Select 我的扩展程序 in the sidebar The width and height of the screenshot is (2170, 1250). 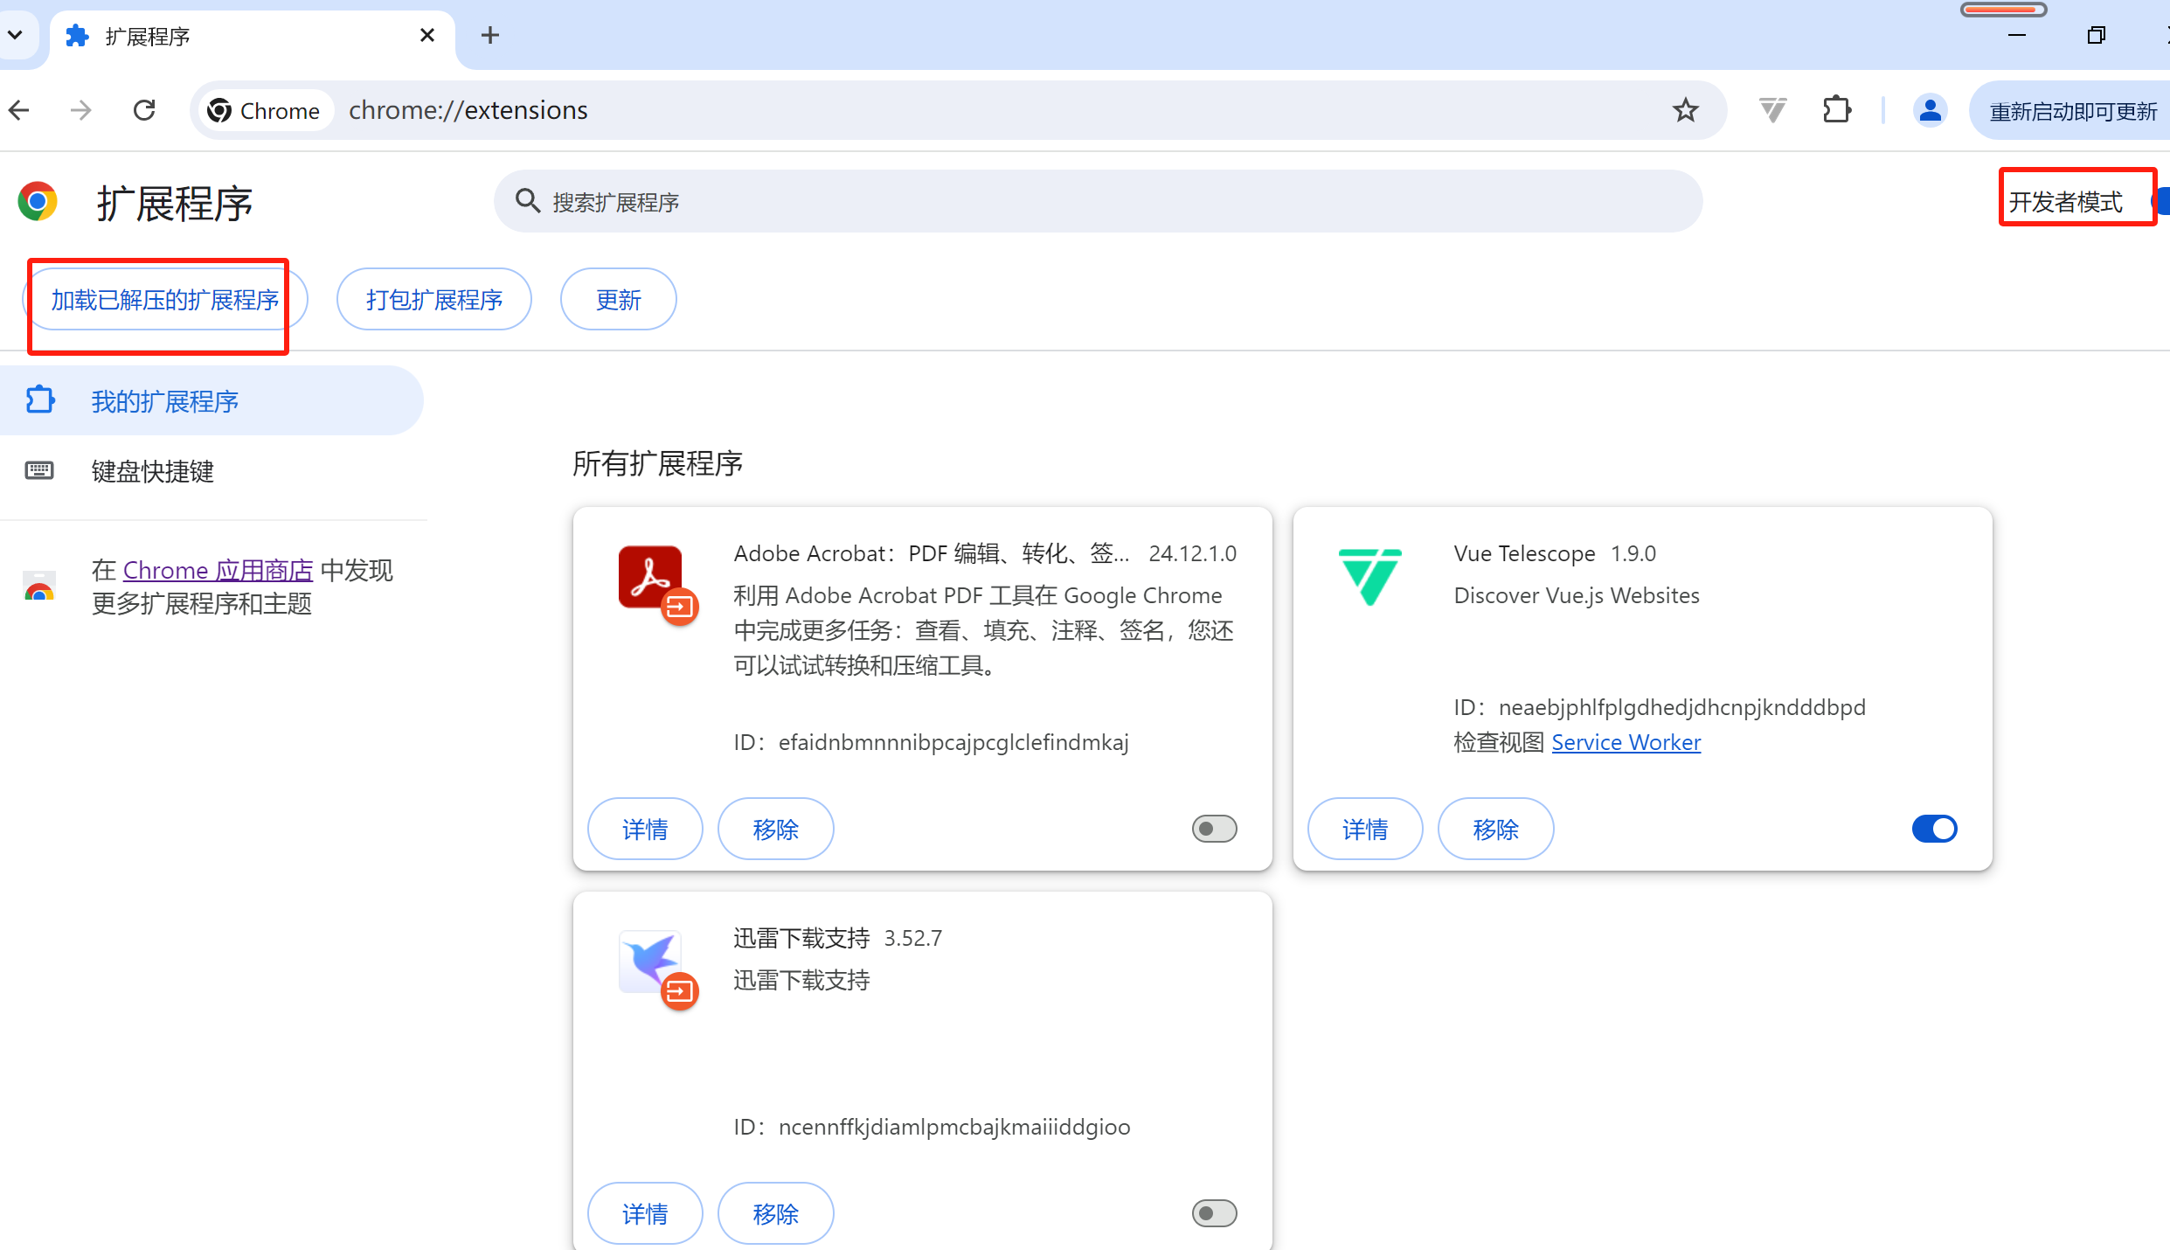pyautogui.click(x=164, y=401)
